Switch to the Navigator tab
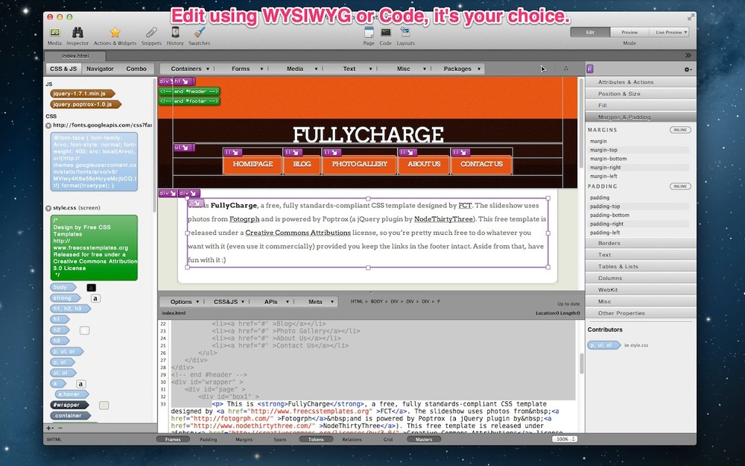The width and height of the screenshot is (745, 466). click(x=100, y=69)
